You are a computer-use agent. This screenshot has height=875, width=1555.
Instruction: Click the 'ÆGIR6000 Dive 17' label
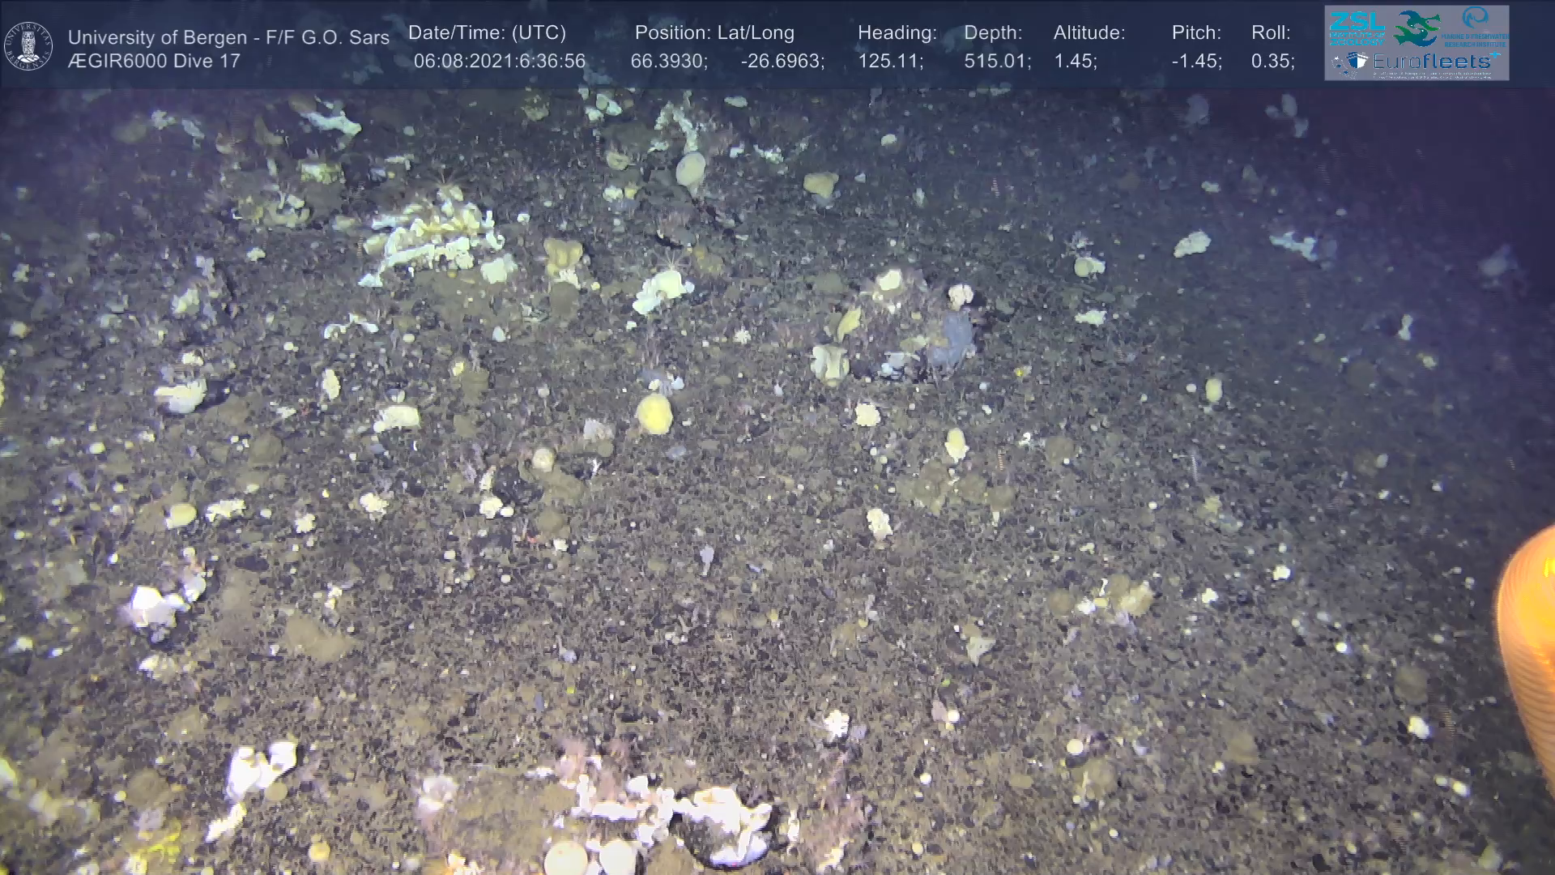(x=154, y=62)
